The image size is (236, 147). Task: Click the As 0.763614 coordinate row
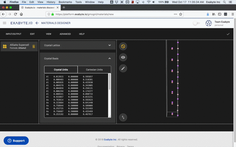tap(69, 100)
